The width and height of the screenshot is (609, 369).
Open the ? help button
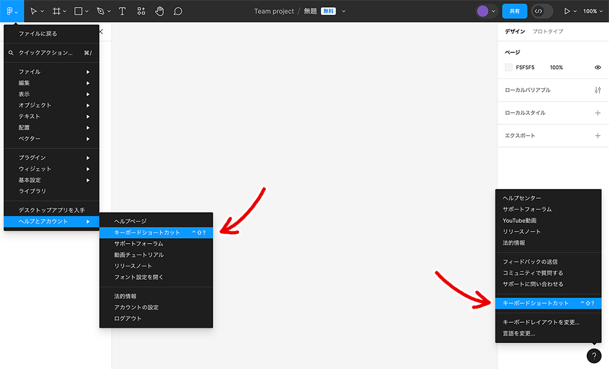click(594, 355)
